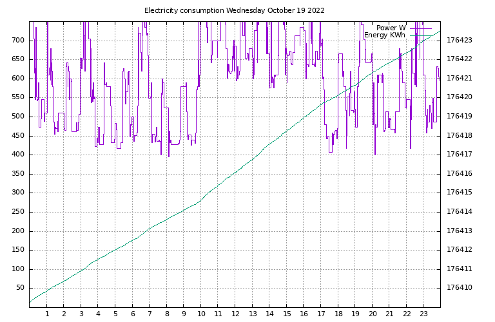The width and height of the screenshot is (495, 322).
Task: Click left axis label 700
Action: tap(18, 41)
